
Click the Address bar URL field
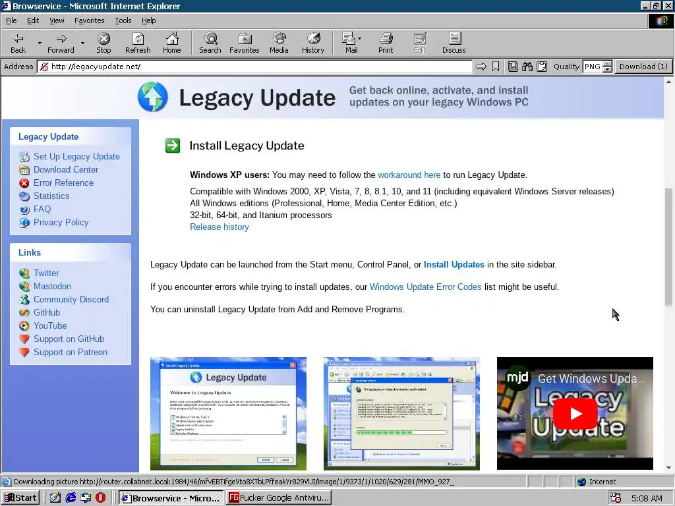tap(254, 67)
